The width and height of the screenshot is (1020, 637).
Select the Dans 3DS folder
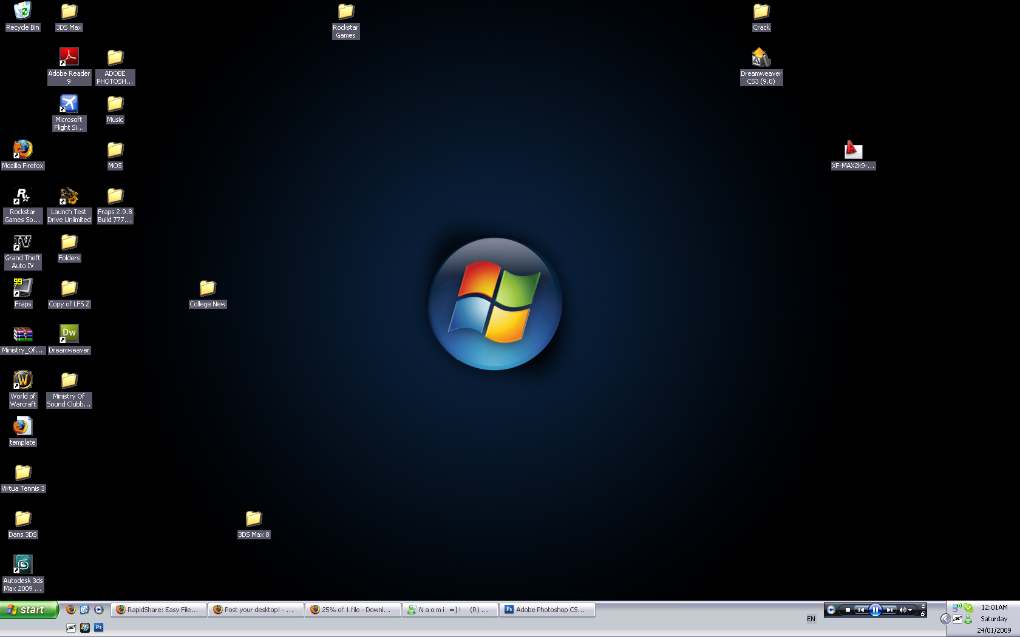[22, 524]
